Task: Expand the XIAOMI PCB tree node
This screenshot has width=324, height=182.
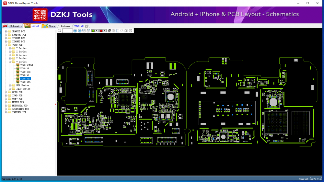Action: [x=6, y=41]
